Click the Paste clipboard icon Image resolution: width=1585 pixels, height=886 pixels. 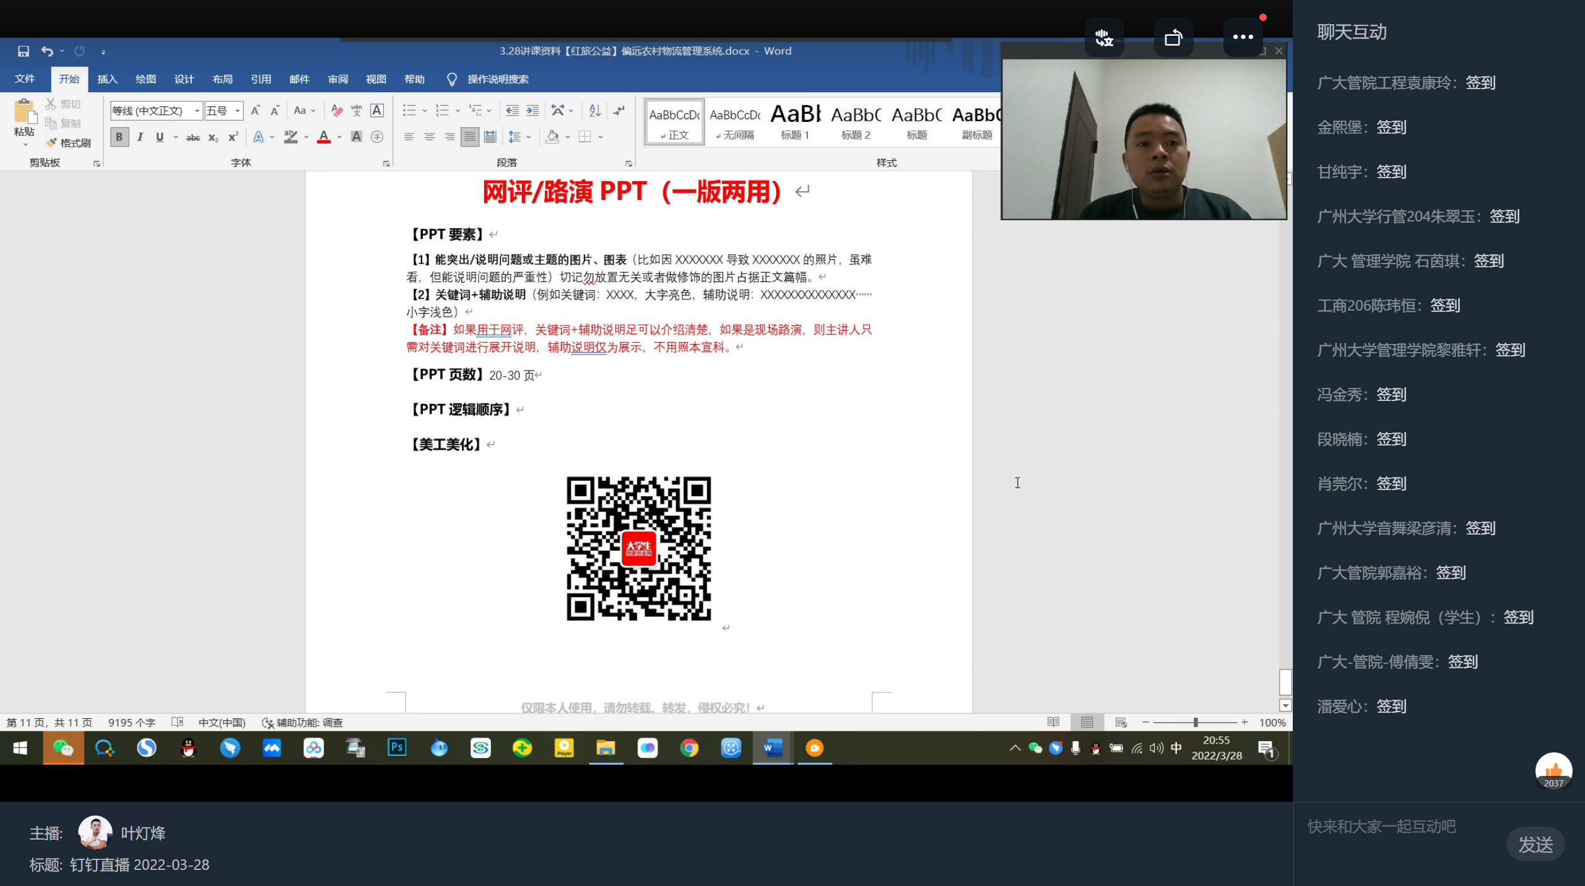coord(24,112)
